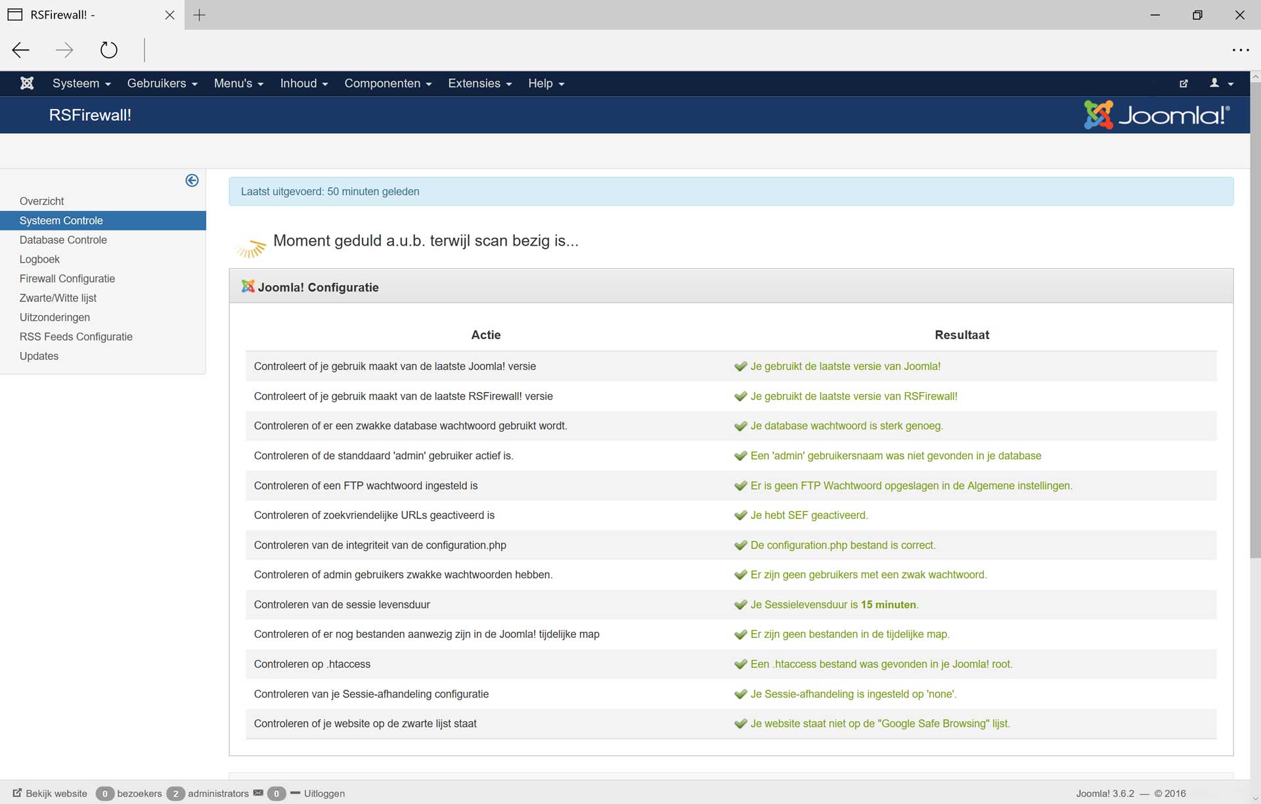
Task: Click the scrollbar up arrow
Action: coord(1255,76)
